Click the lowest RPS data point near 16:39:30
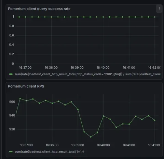 (91, 137)
